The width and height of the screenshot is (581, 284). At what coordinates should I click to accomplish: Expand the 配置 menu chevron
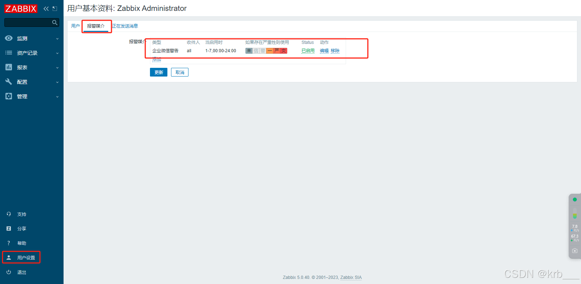pyautogui.click(x=57, y=82)
